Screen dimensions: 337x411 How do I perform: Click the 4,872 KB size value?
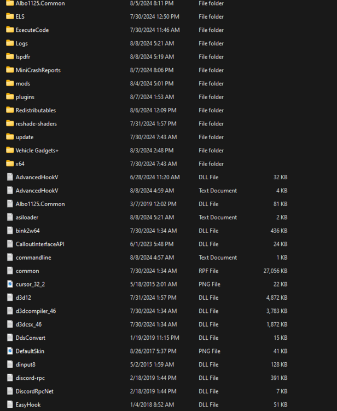277,298
